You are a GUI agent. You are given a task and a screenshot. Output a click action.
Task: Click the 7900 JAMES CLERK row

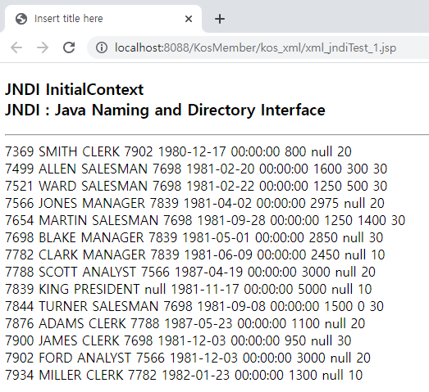pyautogui.click(x=178, y=340)
